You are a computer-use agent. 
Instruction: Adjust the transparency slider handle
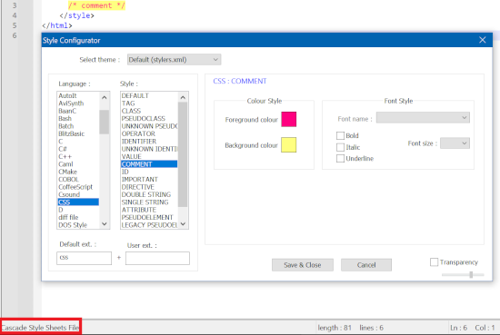[471, 274]
